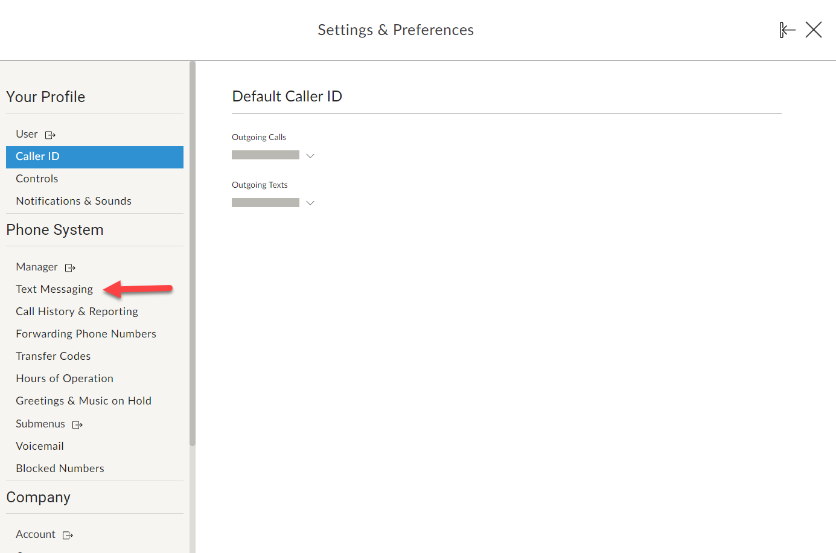The width and height of the screenshot is (836, 553).
Task: Open Notifications & Sounds settings
Action: [x=74, y=201]
